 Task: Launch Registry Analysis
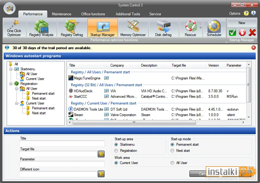tap(42, 28)
